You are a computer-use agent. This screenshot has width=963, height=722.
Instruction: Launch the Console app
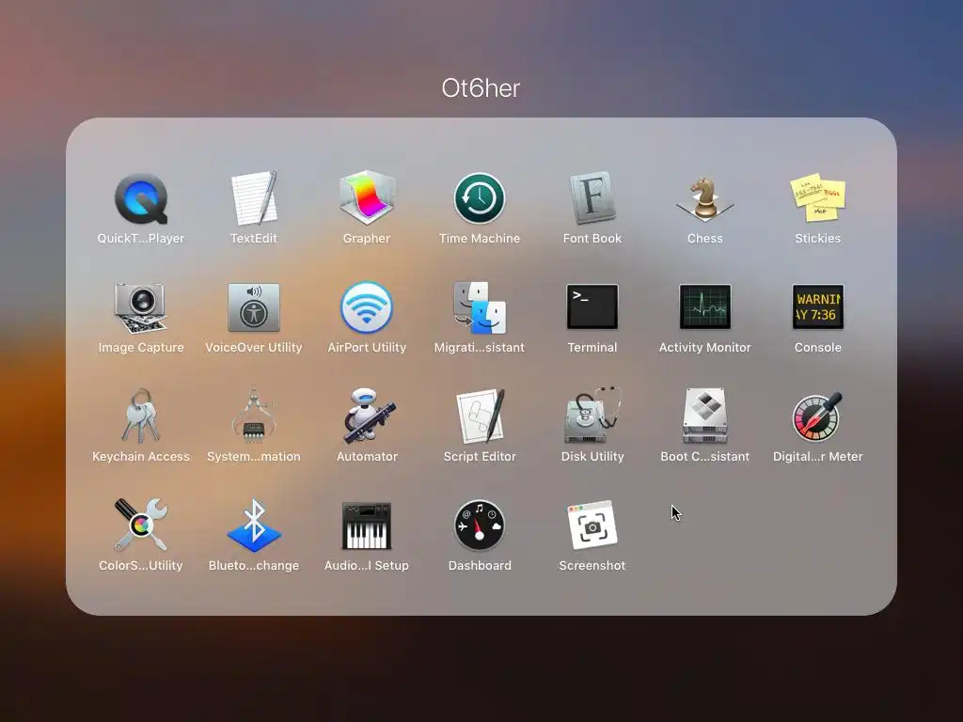pos(817,307)
